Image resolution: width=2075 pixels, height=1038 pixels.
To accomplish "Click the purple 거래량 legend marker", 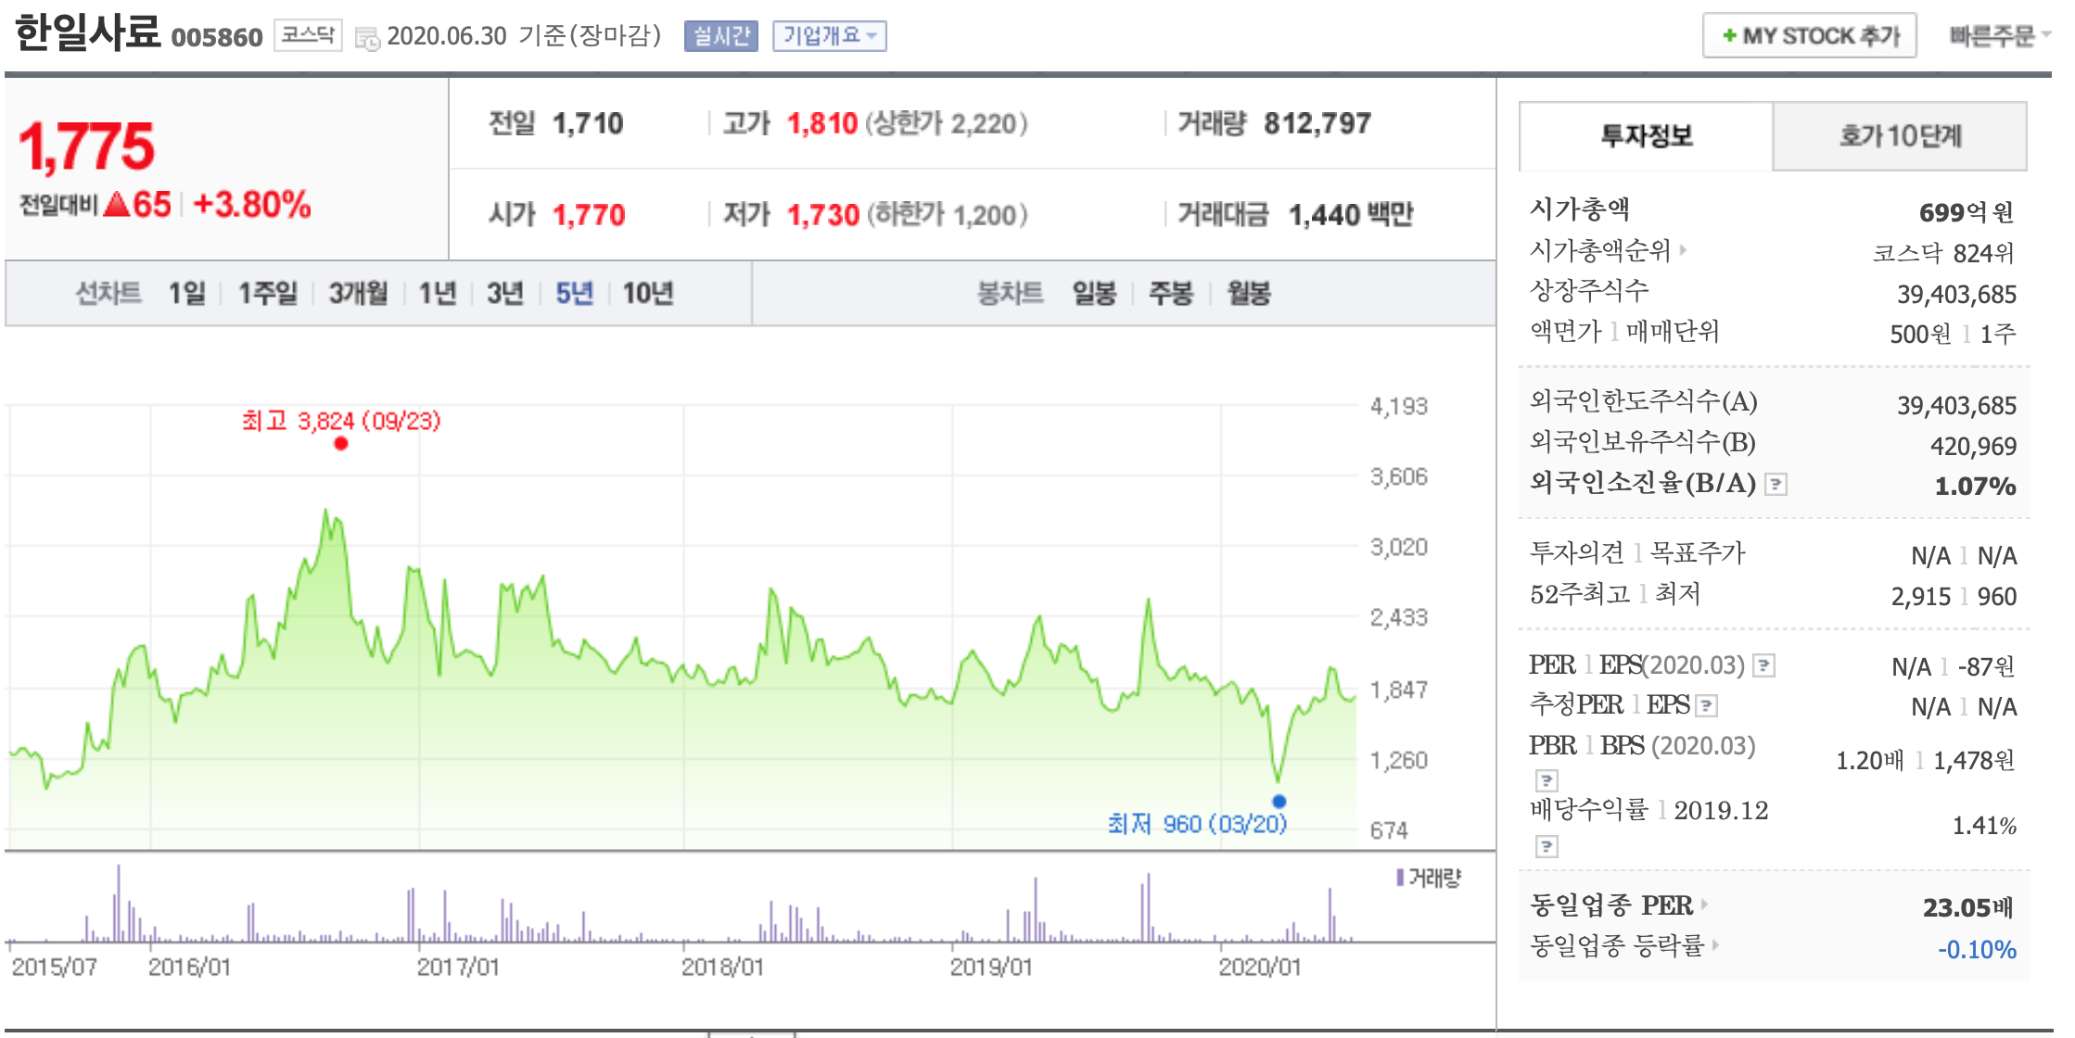I will (1400, 877).
